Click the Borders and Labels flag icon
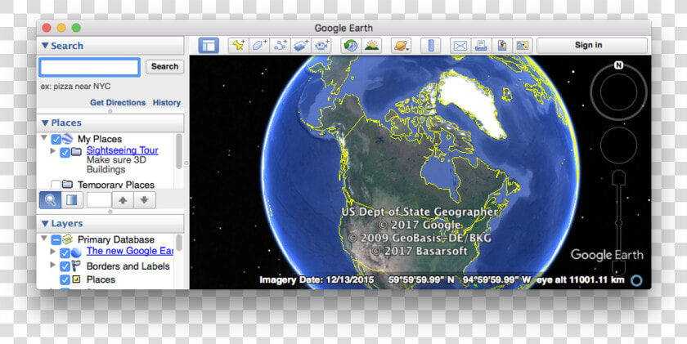 [x=76, y=266]
